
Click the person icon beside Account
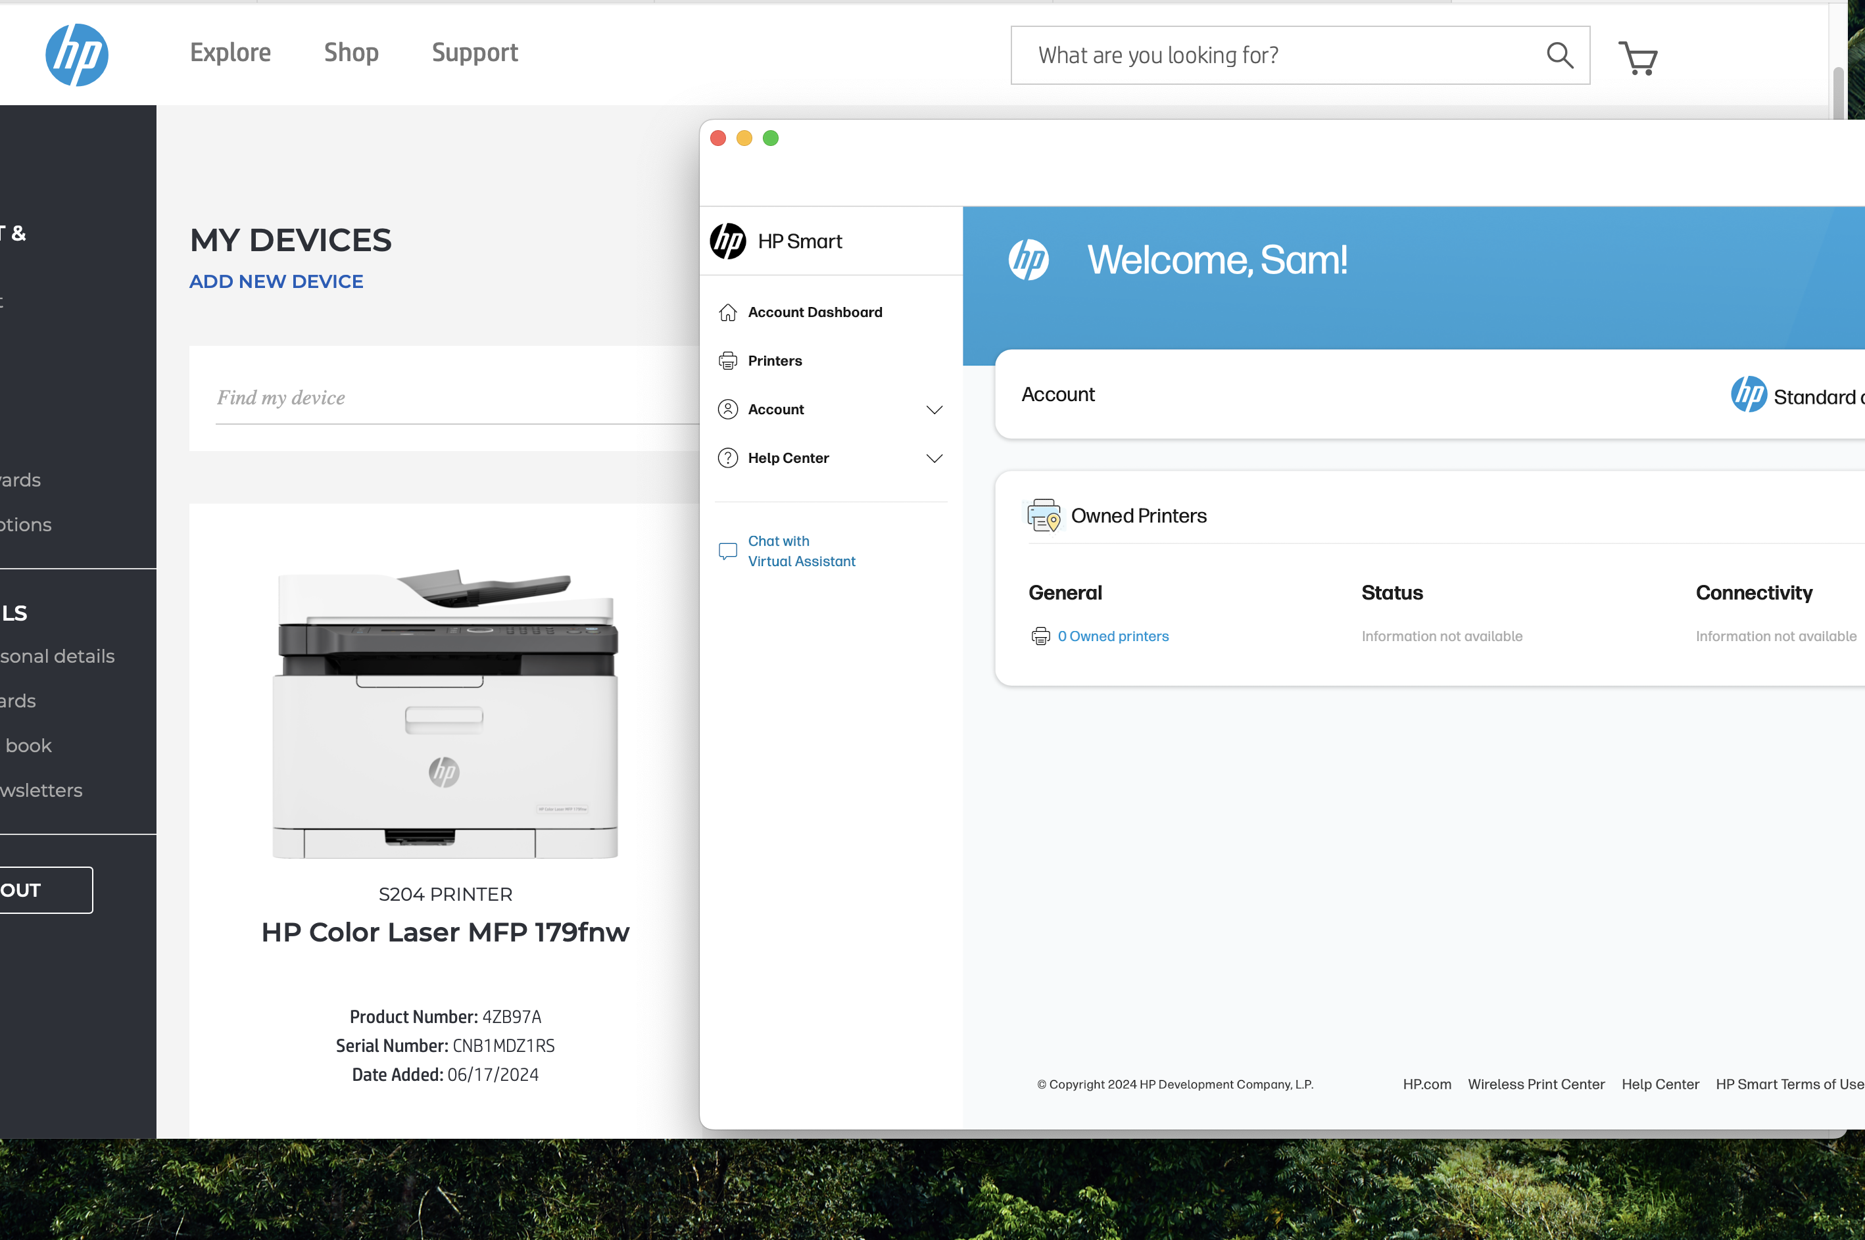727,410
